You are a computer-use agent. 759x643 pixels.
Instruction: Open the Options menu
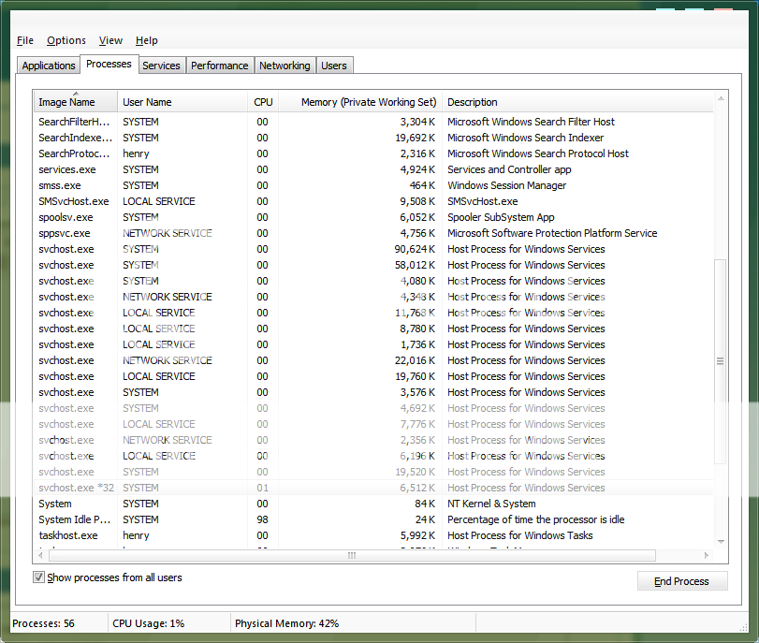pyautogui.click(x=66, y=40)
